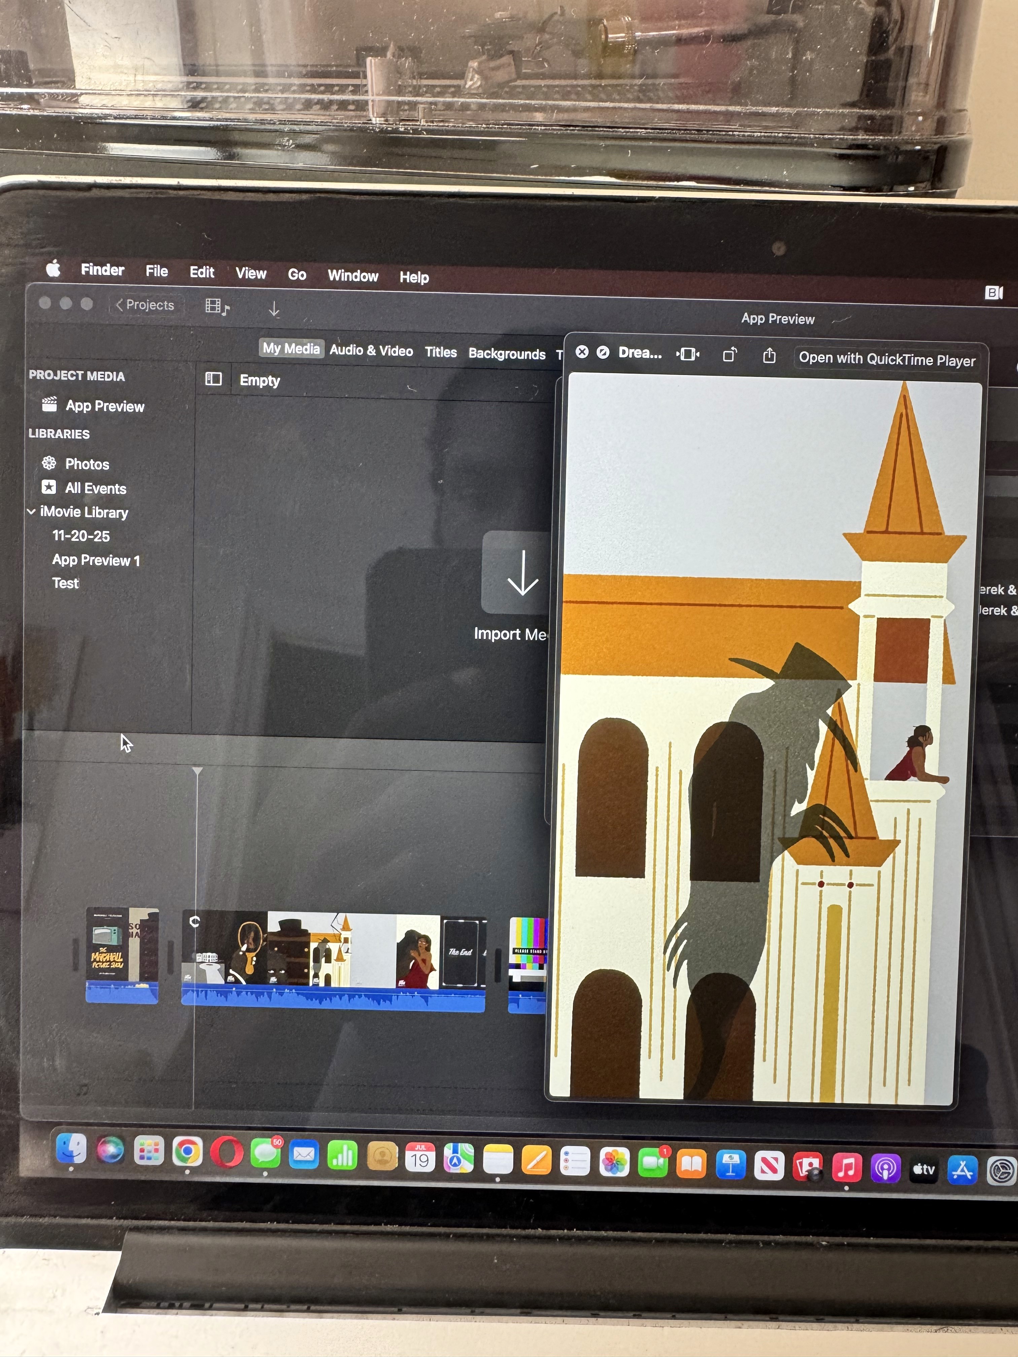Open the View menu
Screen dimensions: 1018x1357
point(251,274)
